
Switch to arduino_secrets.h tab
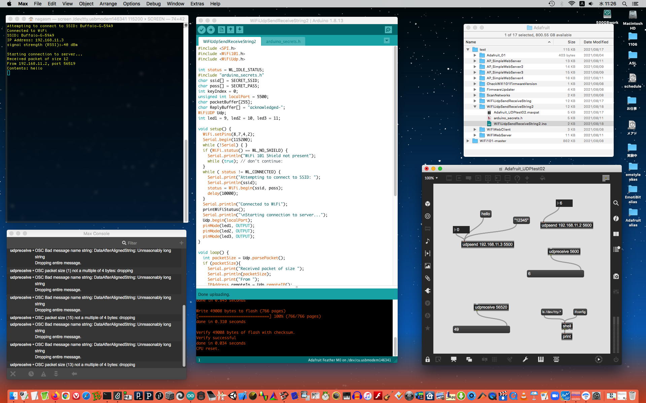point(283,41)
